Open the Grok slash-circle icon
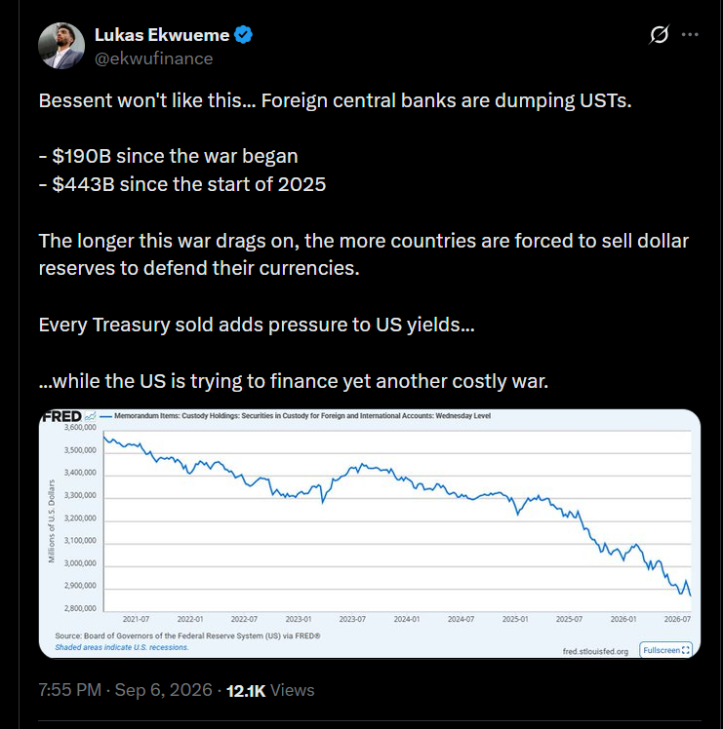Viewport: 723px width, 729px height. 660,34
